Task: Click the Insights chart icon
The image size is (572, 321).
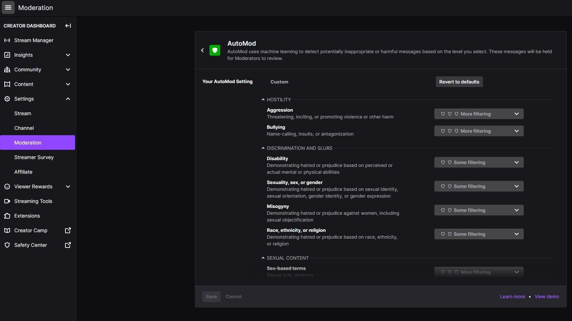Action: tap(7, 55)
